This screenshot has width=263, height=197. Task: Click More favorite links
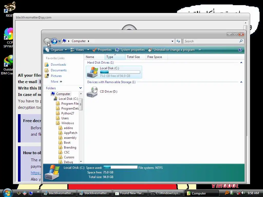tap(56, 82)
